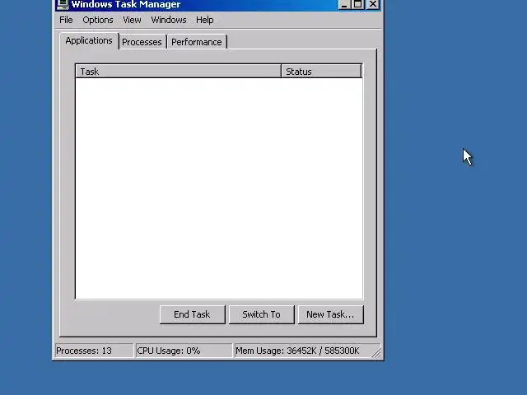Image resolution: width=527 pixels, height=395 pixels.
Task: Click the Processes: 13 status text
Action: coord(84,351)
